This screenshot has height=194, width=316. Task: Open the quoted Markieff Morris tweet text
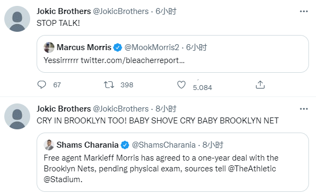coord(161,169)
